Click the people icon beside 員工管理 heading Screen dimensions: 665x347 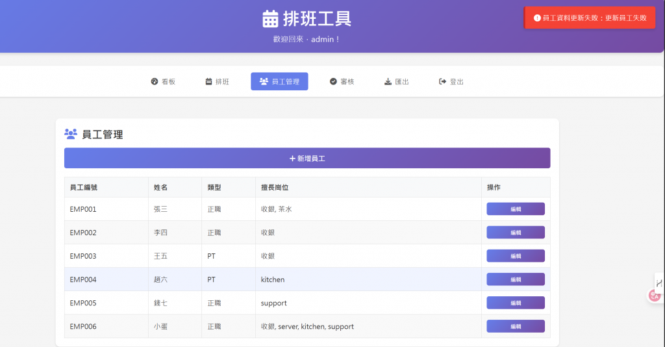[71, 134]
